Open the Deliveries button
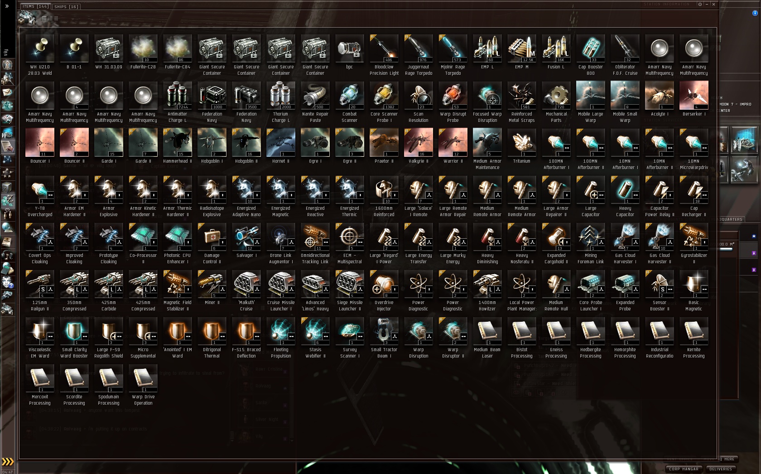This screenshot has width=761, height=474. point(720,469)
